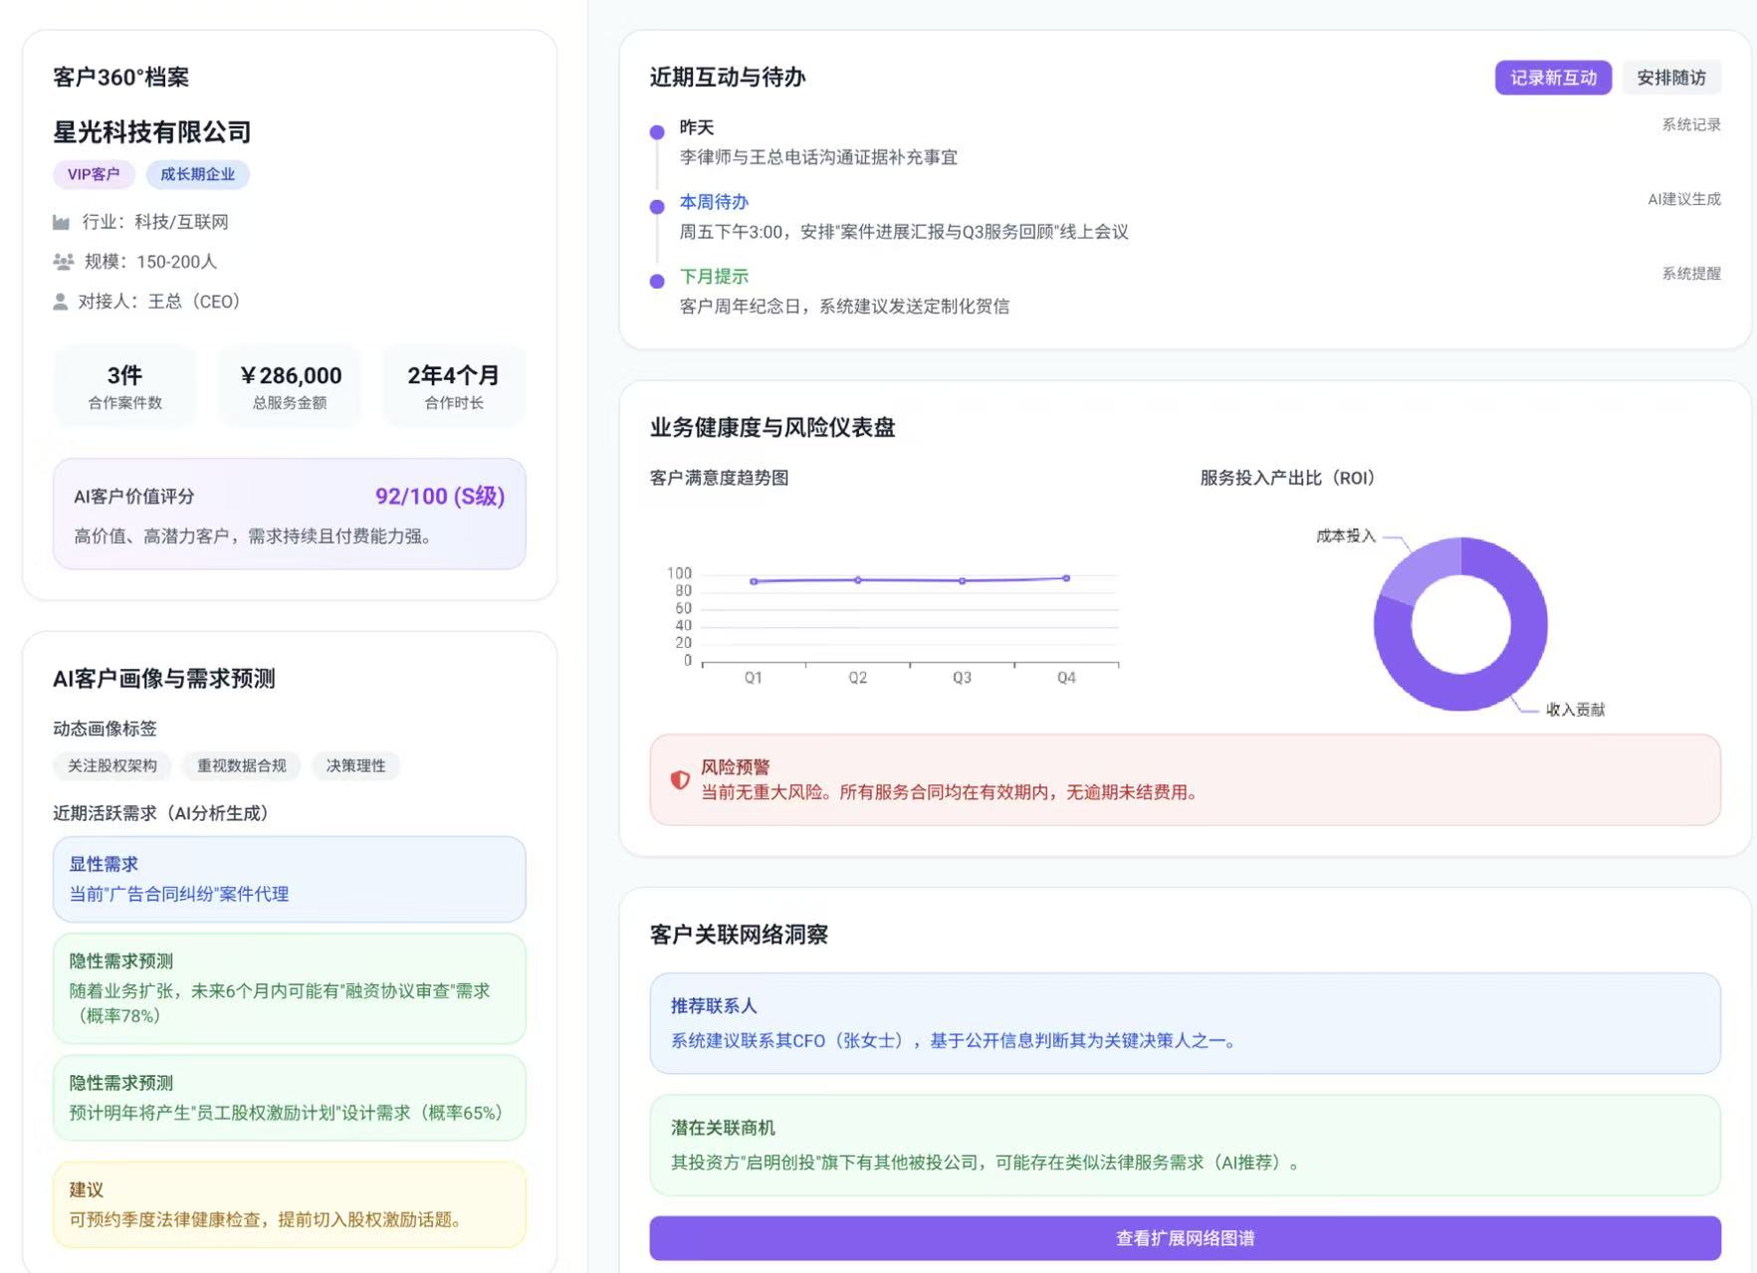Image resolution: width=1757 pixels, height=1273 pixels.
Task: Toggle the 重视数据合规 tag
Action: [x=242, y=766]
